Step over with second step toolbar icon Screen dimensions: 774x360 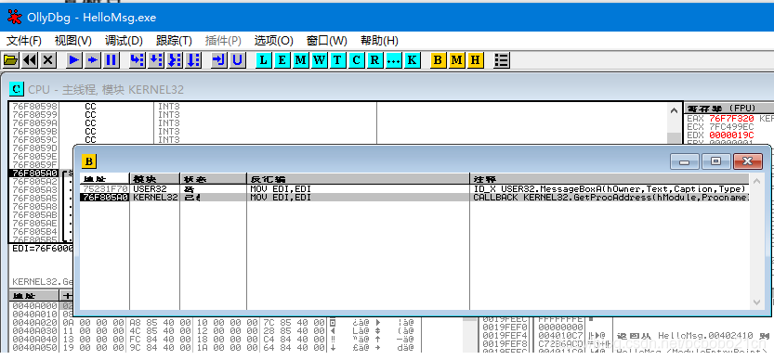click(155, 60)
